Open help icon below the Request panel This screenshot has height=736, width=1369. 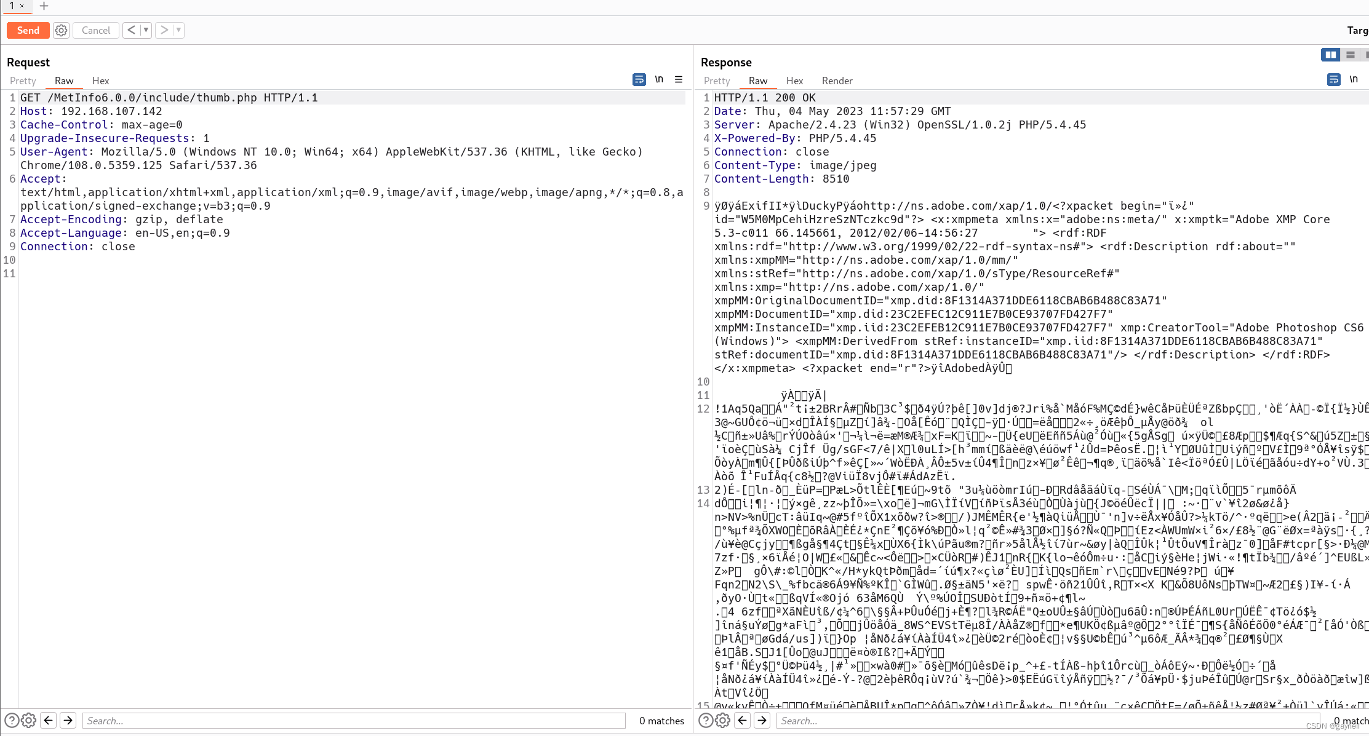(x=12, y=721)
